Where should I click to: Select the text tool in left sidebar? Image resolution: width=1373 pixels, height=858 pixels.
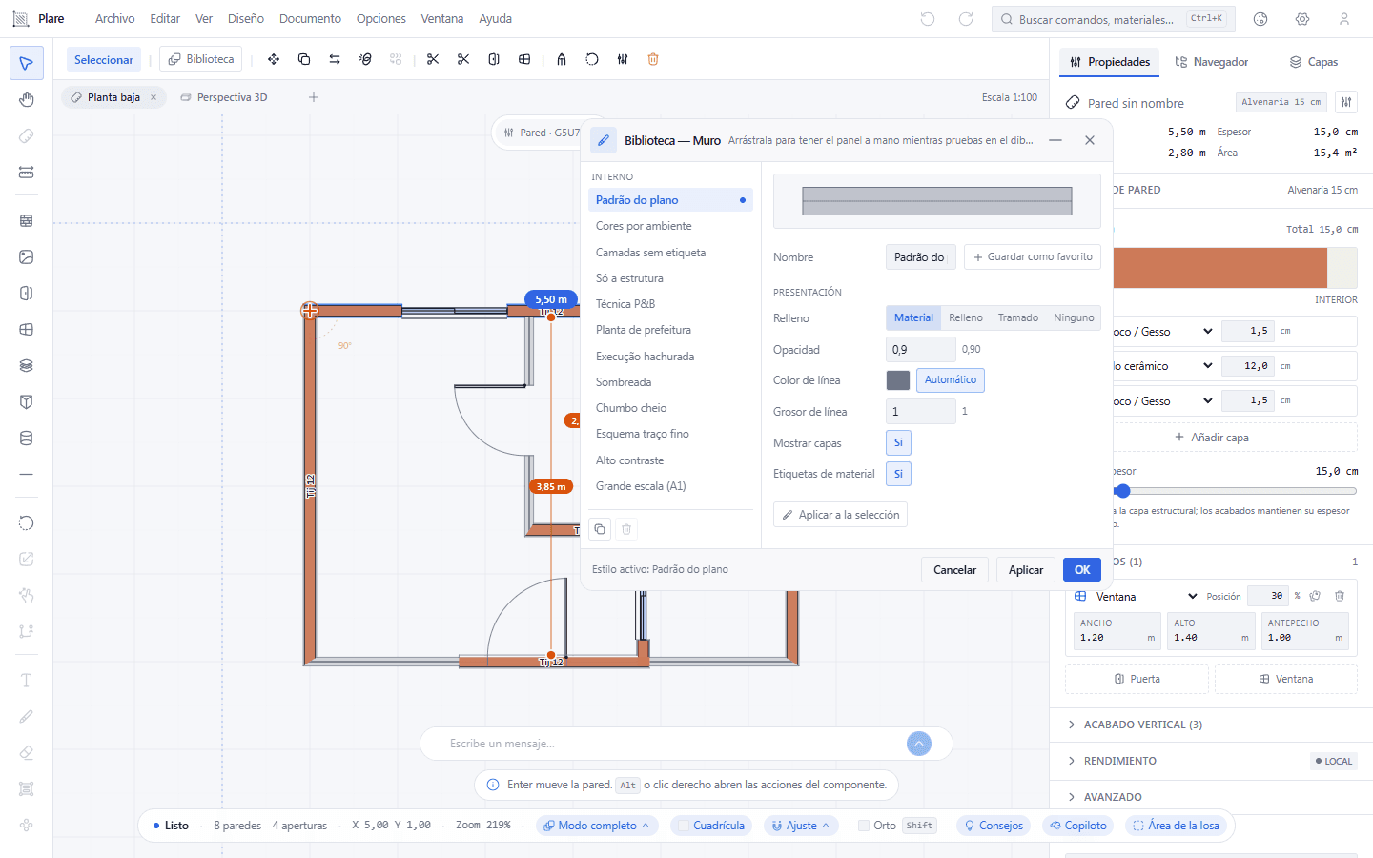coord(27,680)
